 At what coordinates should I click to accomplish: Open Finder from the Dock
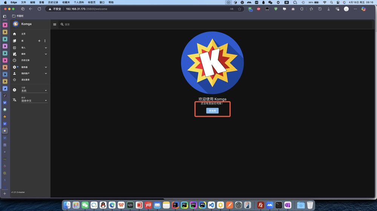67,205
